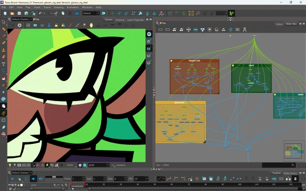Switch to the Colour tab
Screen dimensions: 306x191
click(x=279, y=24)
